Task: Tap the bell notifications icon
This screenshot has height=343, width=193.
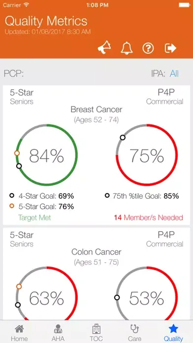Action: tap(127, 48)
